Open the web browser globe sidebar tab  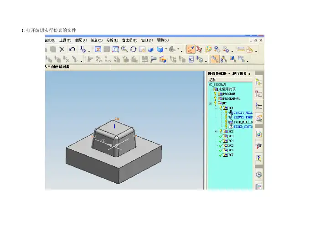coord(258,134)
